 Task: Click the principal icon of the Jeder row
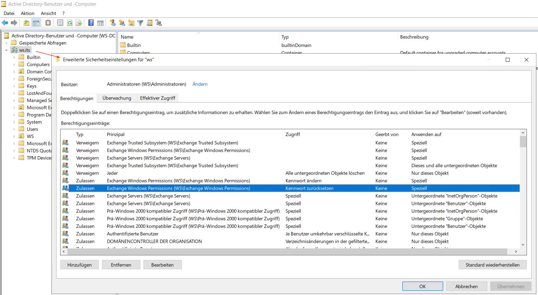pyautogui.click(x=65, y=173)
